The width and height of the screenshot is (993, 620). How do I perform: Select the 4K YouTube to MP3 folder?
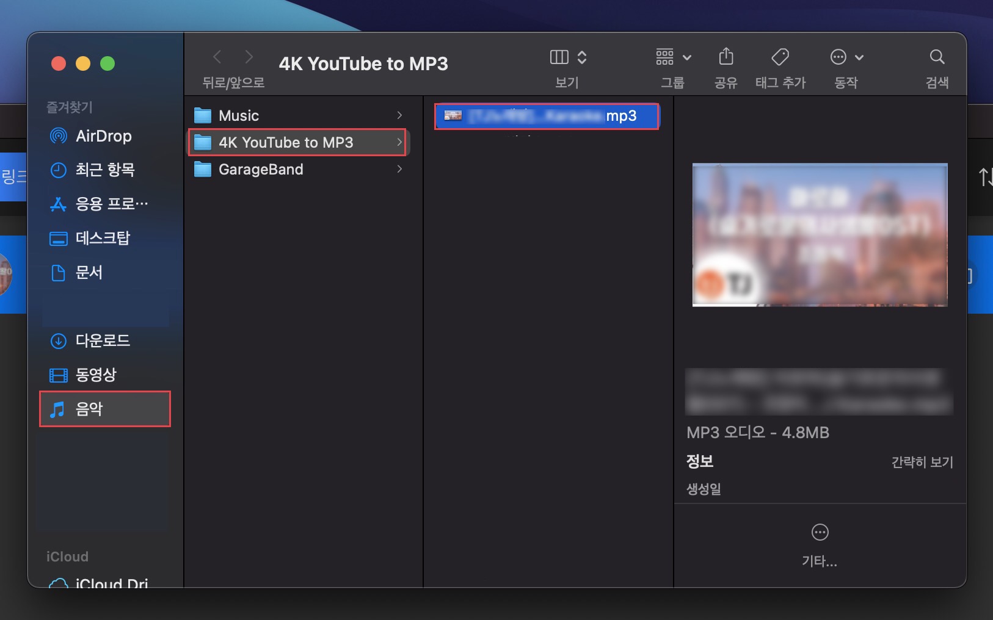(297, 142)
